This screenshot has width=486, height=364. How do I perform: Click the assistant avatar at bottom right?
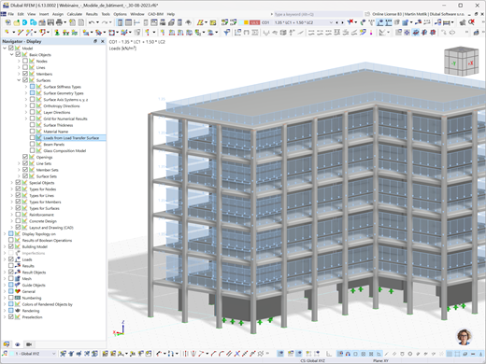465,337
